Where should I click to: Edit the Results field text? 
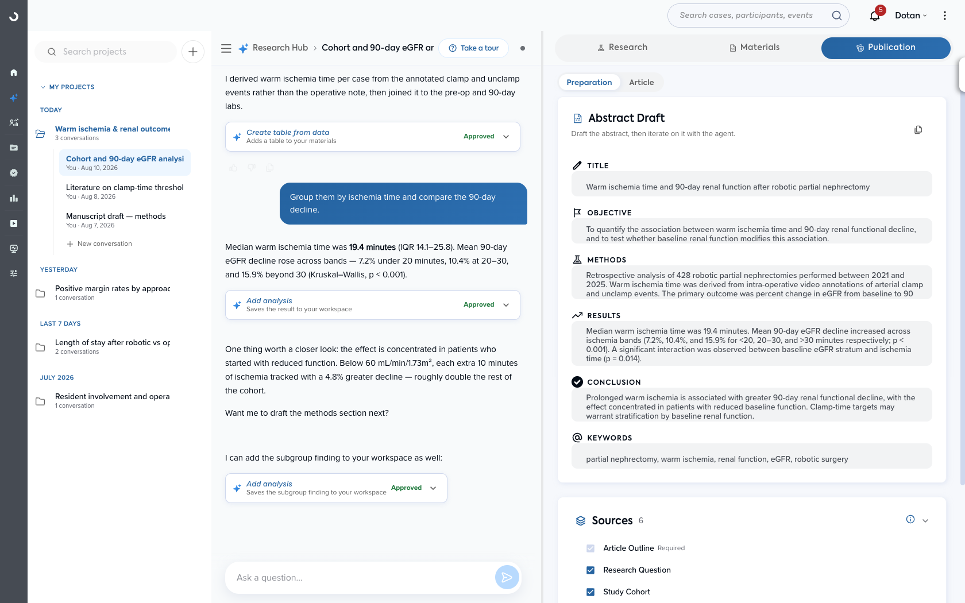[x=751, y=343]
